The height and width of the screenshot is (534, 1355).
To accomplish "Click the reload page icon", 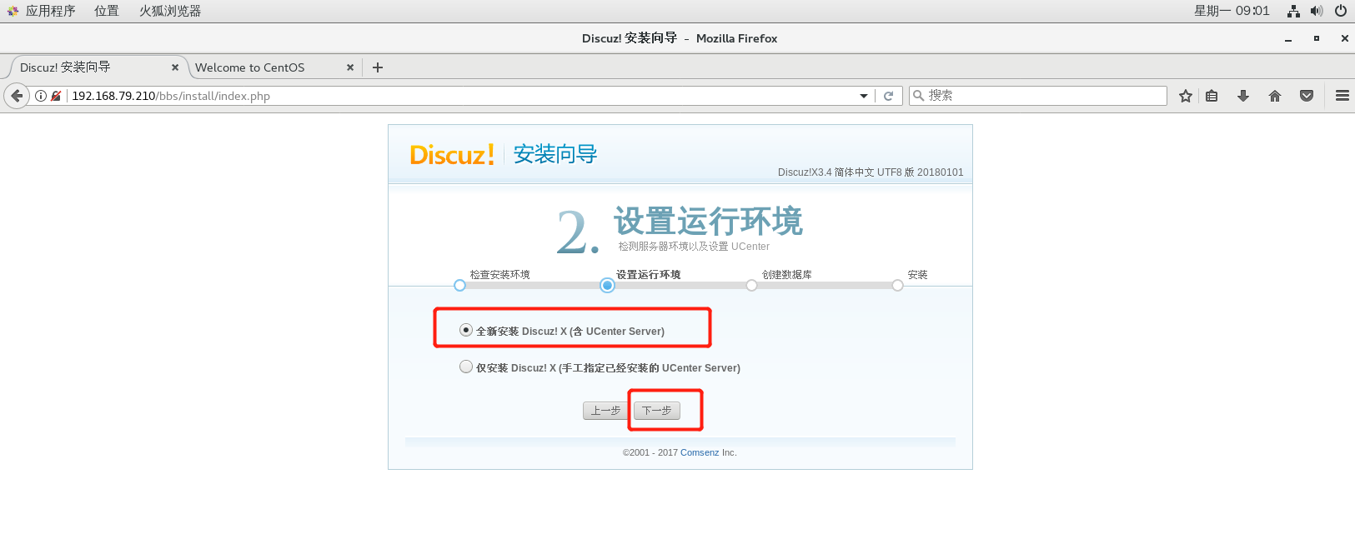I will 888,96.
